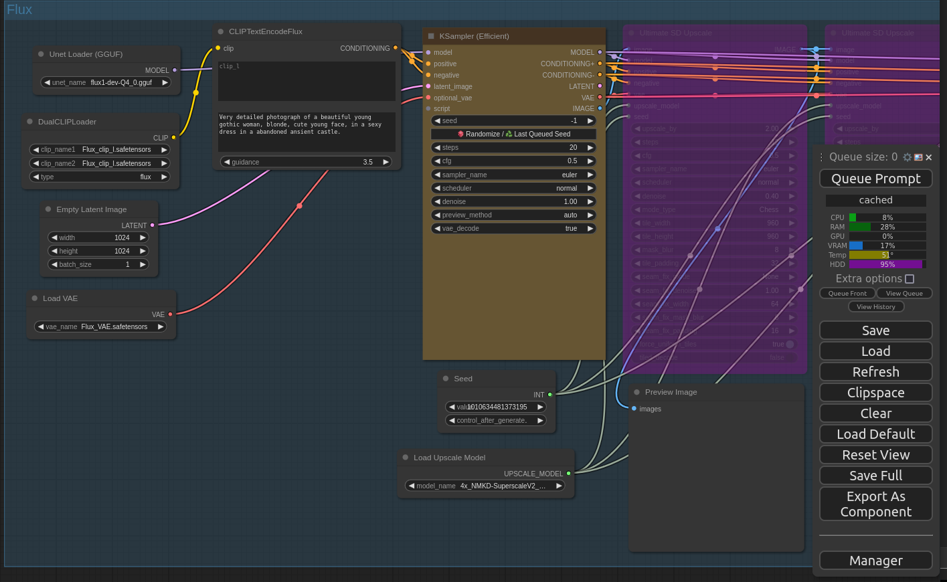Focus the clip_l text box in CLIPTextEncodeFlux
This screenshot has height=582, width=947.
(307, 82)
